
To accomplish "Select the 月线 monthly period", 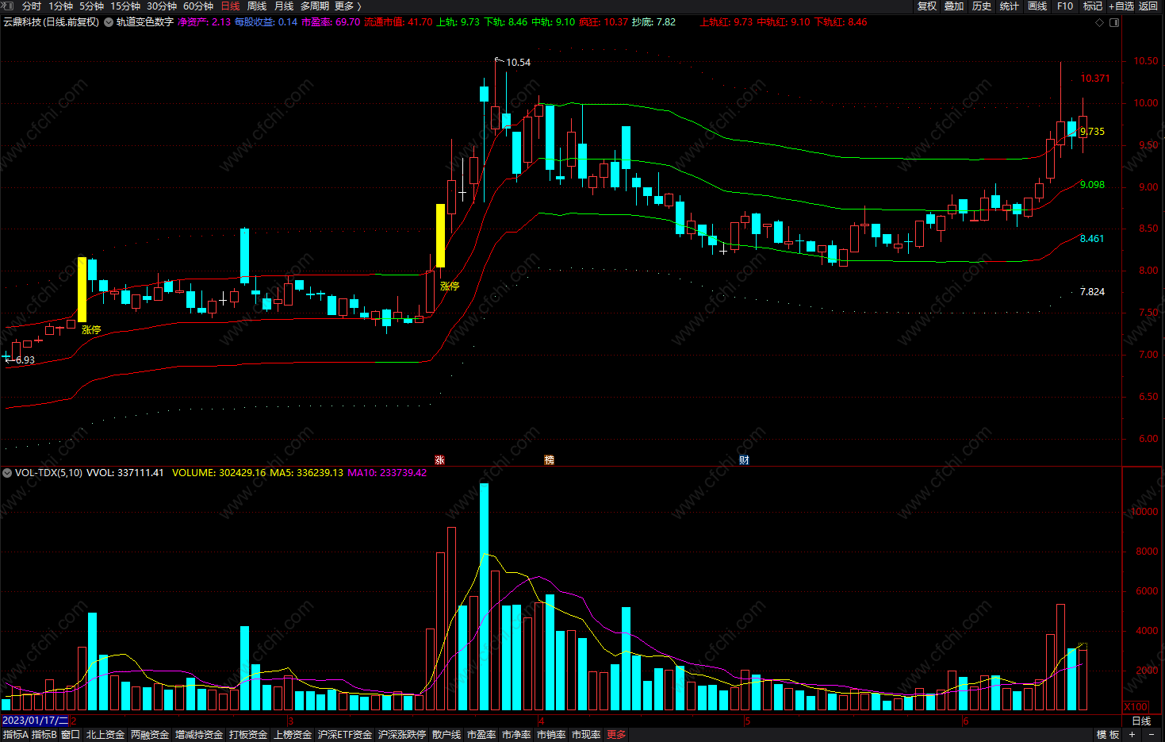I will click(x=283, y=6).
